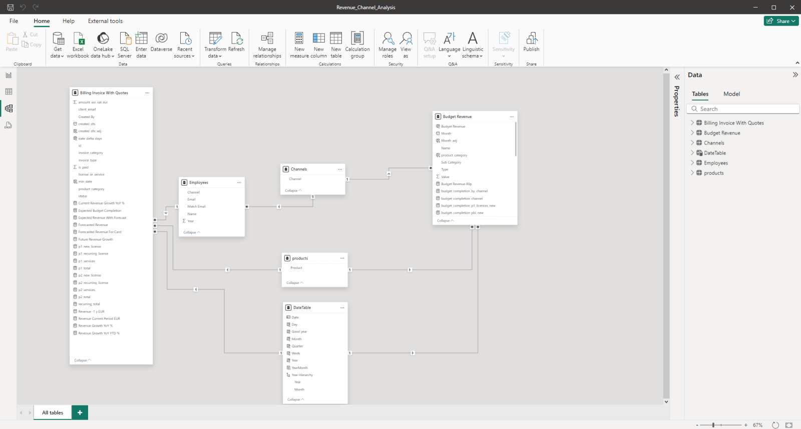Collapse the Employees table card
Viewport: 801px width, 429px height.
[192, 232]
